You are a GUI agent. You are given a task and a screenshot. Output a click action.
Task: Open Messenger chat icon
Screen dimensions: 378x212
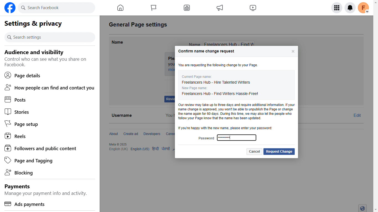point(153,7)
